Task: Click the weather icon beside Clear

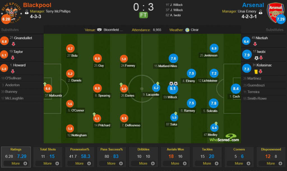Action: tap(187, 30)
